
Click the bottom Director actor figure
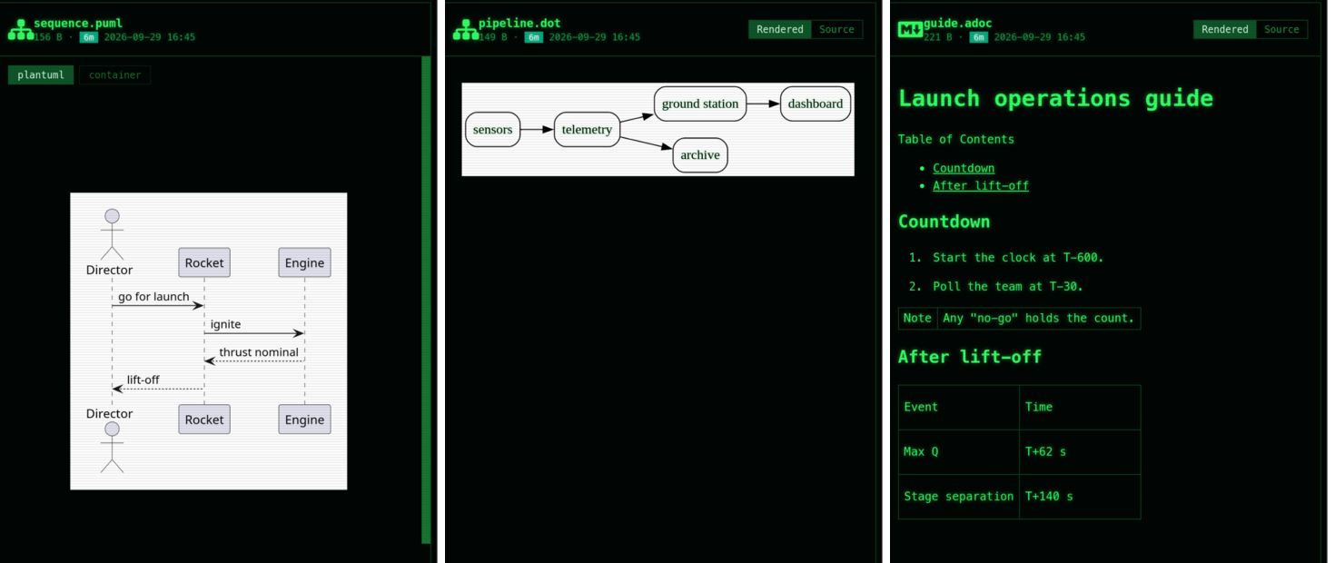(112, 447)
